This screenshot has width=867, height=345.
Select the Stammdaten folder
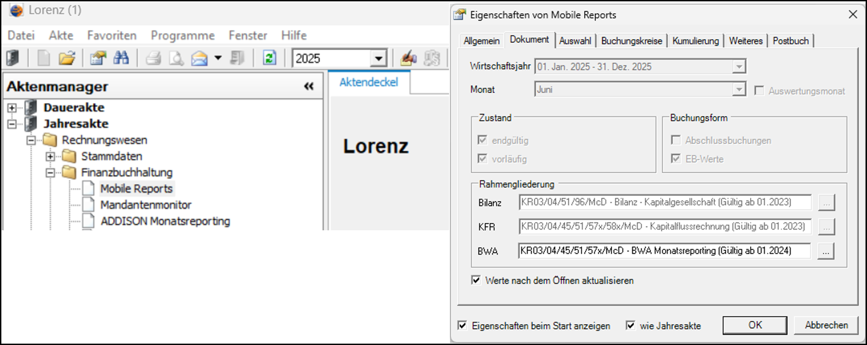click(x=111, y=157)
